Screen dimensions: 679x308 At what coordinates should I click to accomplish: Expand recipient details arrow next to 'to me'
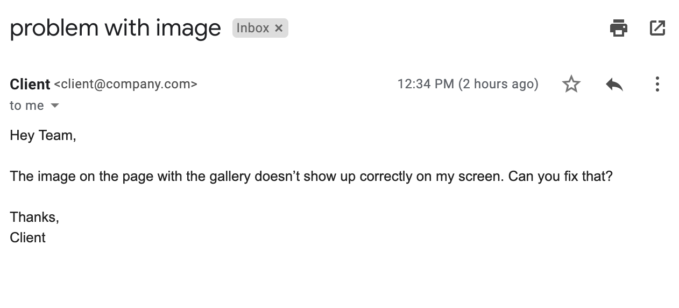coord(54,106)
